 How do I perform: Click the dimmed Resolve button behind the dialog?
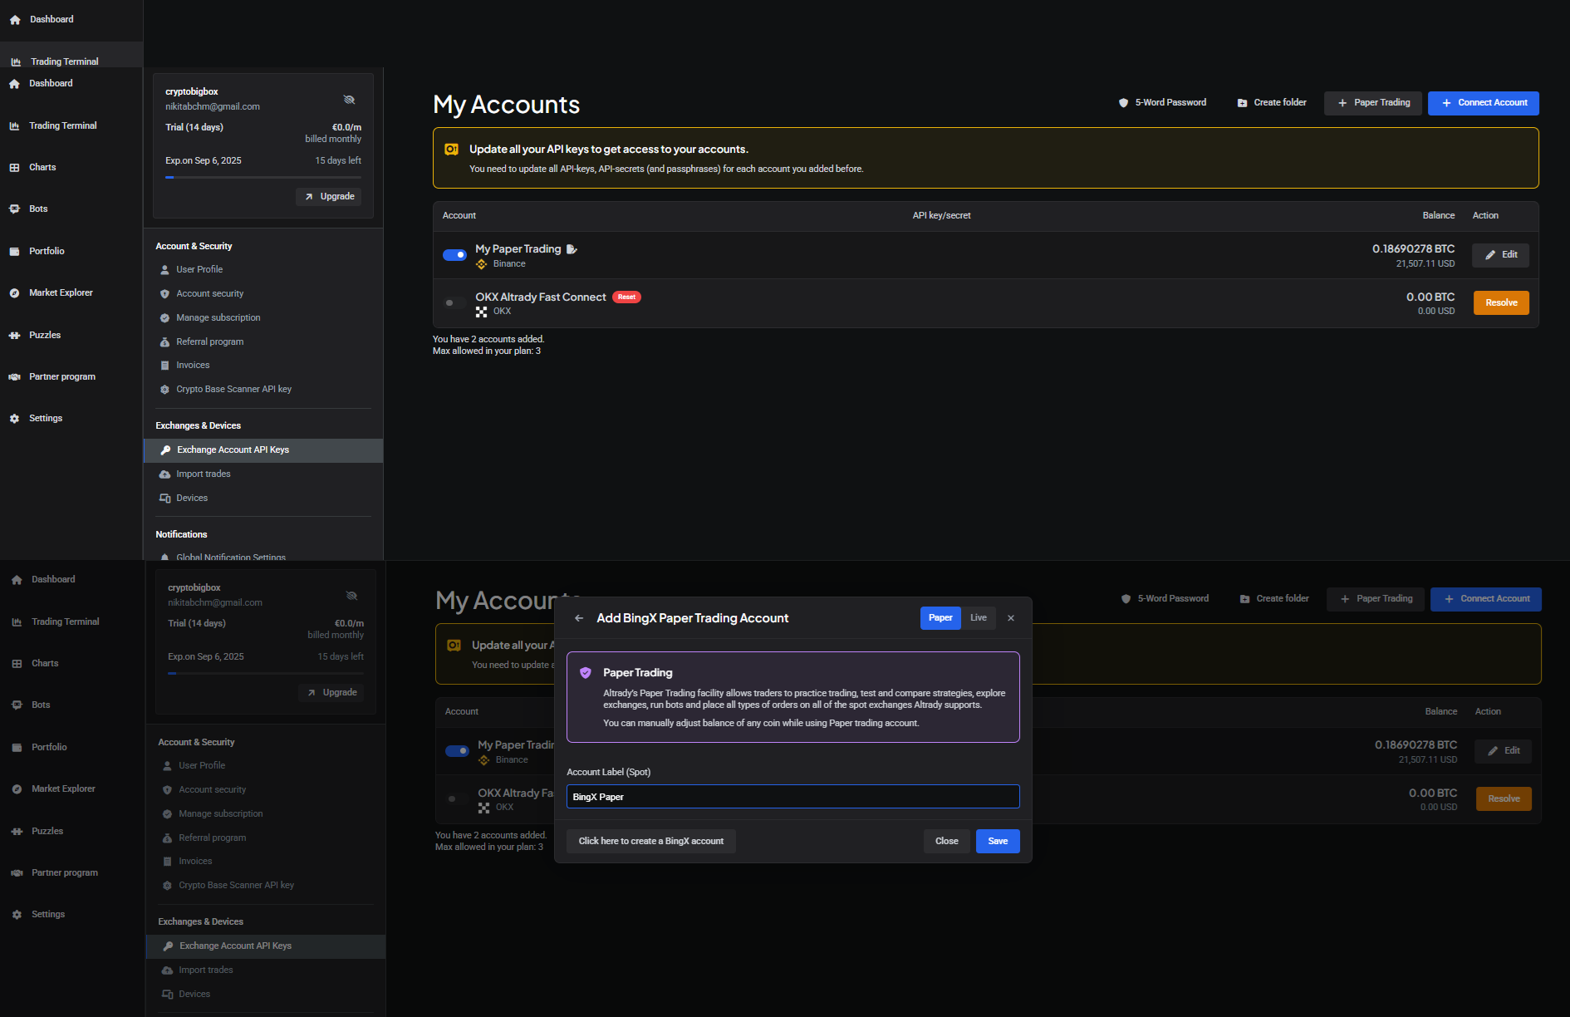[x=1504, y=798]
